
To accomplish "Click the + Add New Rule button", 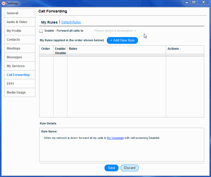I will [x=122, y=40].
